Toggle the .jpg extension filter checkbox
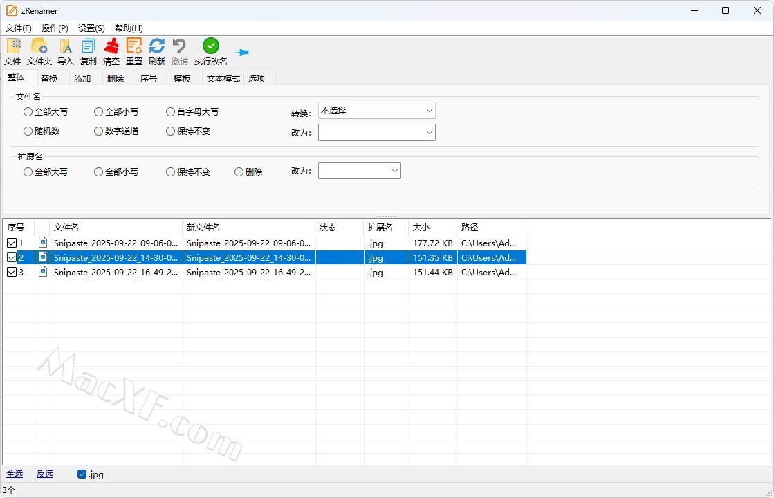 point(82,474)
